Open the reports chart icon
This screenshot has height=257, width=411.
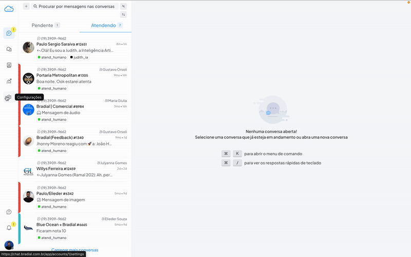[x=9, y=81]
